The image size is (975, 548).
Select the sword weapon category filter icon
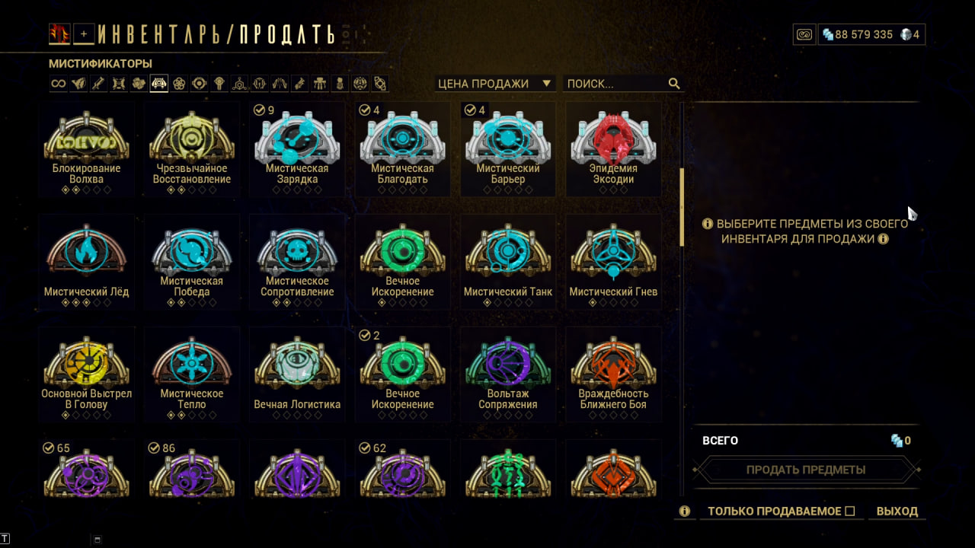pyautogui.click(x=98, y=84)
